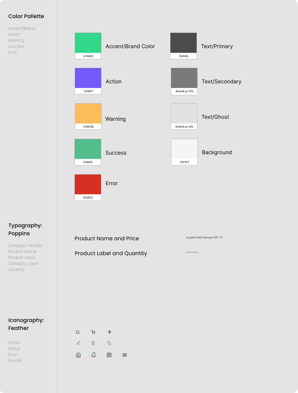Click the home icon

(78, 355)
